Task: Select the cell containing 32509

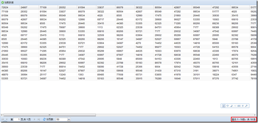Action: pos(106,35)
